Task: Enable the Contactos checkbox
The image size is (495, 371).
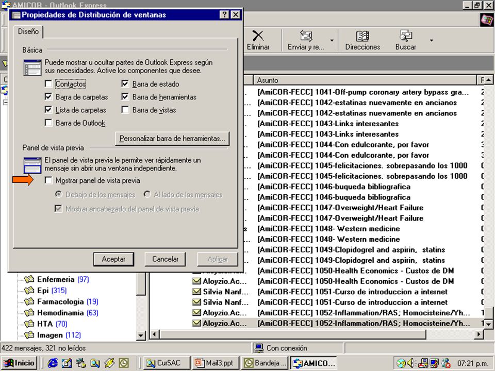Action: click(x=48, y=83)
